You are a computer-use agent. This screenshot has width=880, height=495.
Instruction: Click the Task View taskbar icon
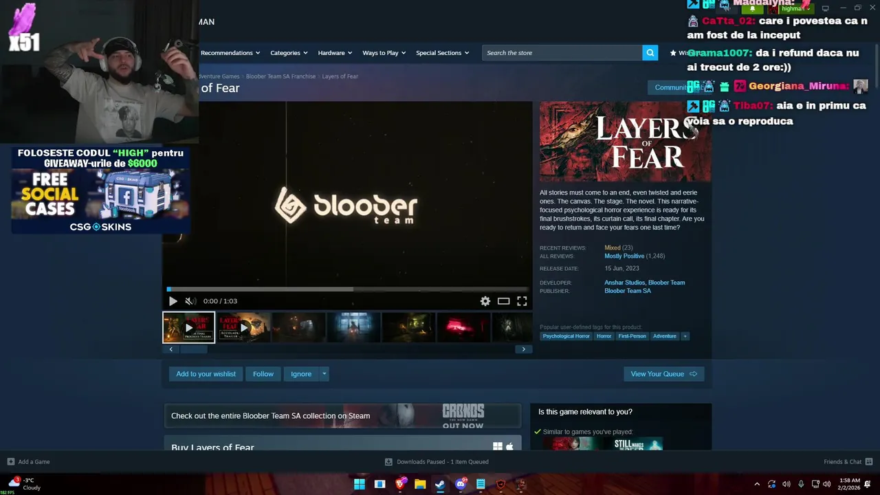click(379, 484)
